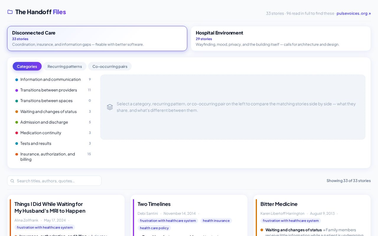Screen dimensions: 378x236
Task: Click the frustration tag on Two Timelines card
Action: (x=168, y=221)
